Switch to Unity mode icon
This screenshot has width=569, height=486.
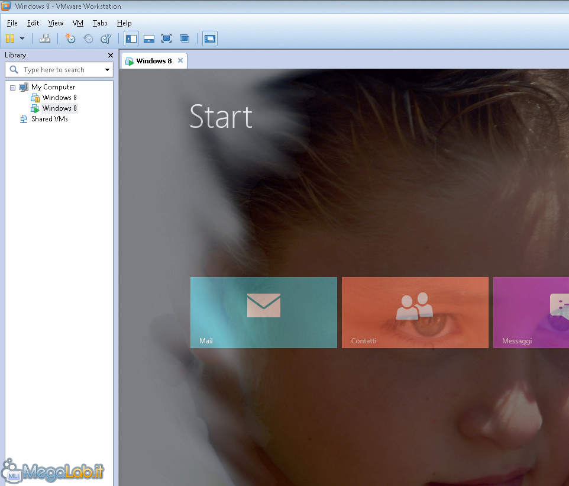[185, 38]
